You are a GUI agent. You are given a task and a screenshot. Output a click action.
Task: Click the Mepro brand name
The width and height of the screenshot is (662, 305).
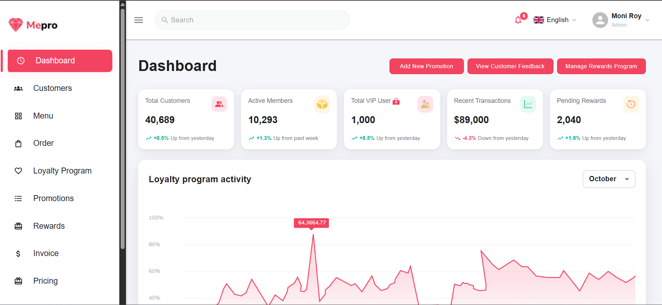click(42, 25)
